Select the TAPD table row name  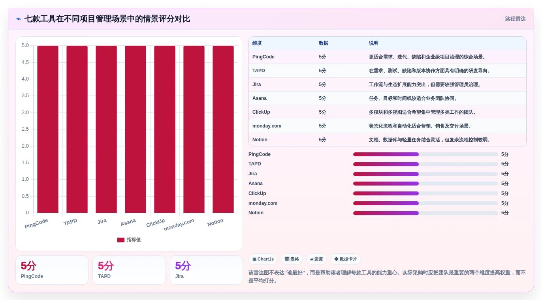pos(259,71)
